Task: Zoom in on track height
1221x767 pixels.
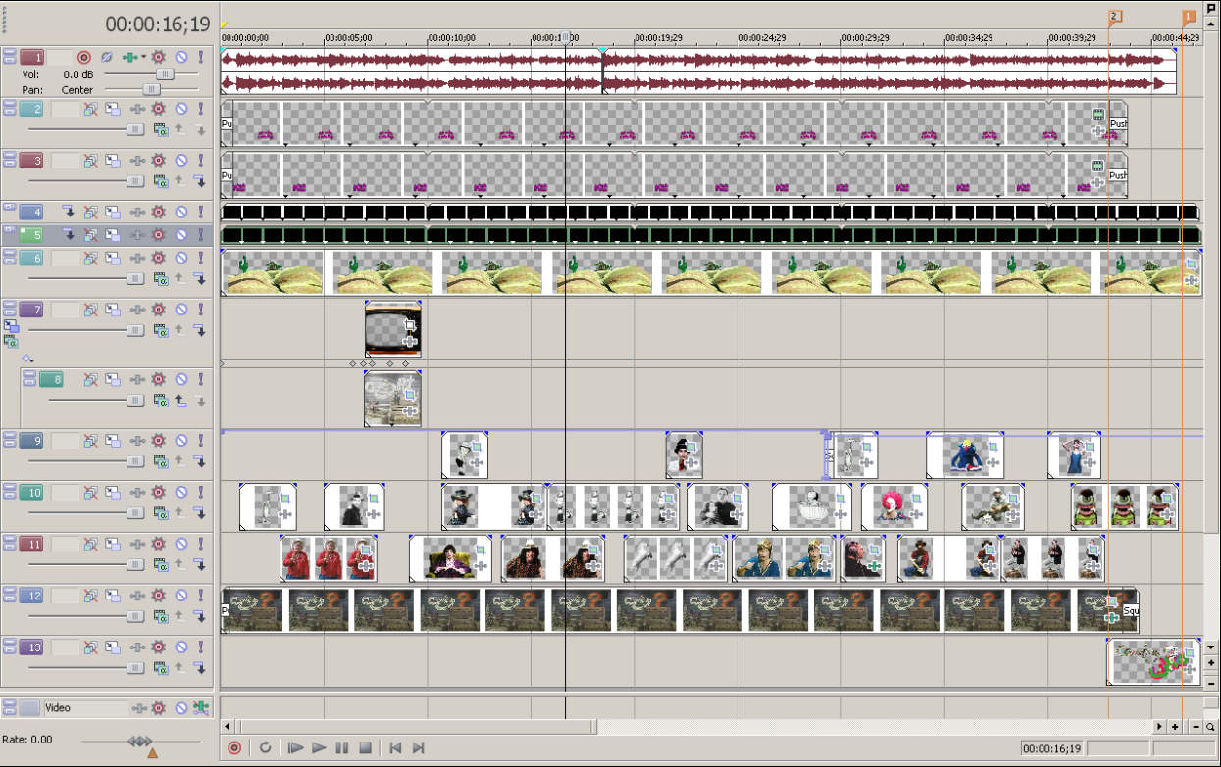Action: pos(1211,663)
